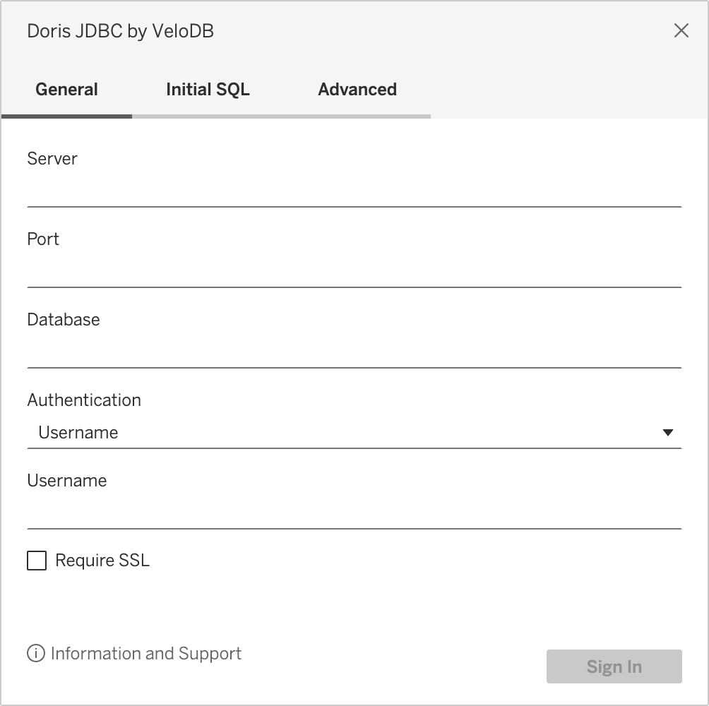Click the Username label above the last field

coord(67,481)
